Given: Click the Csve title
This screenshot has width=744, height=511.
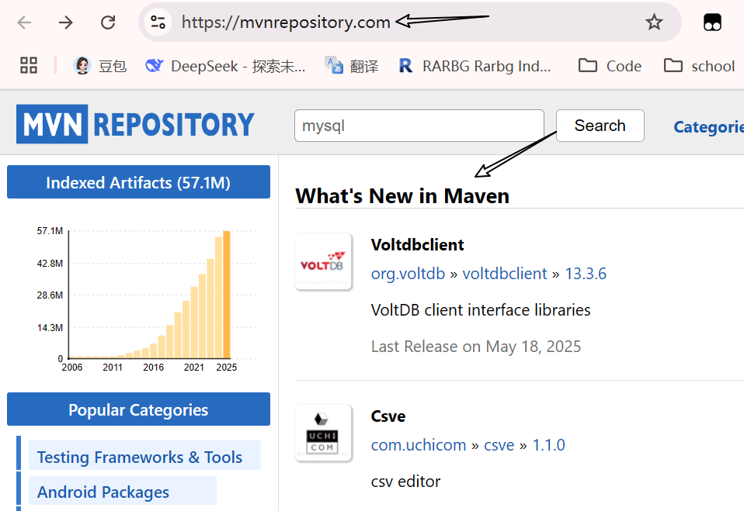Looking at the screenshot, I should click(388, 416).
